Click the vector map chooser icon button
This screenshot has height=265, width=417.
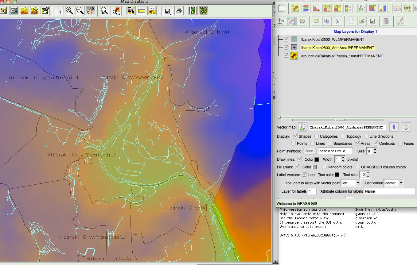coord(303,127)
